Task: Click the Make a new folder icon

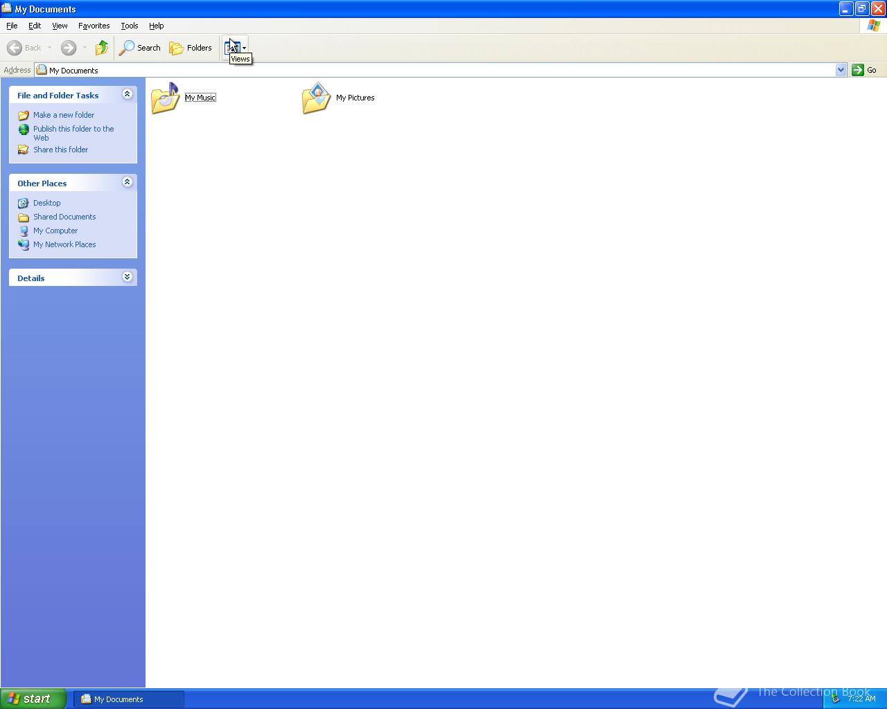Action: (x=24, y=116)
